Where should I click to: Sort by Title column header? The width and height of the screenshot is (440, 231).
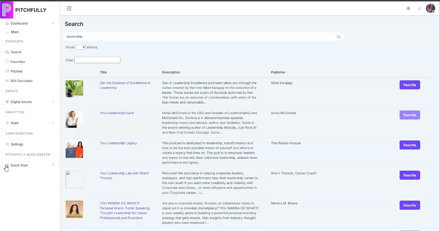103,72
